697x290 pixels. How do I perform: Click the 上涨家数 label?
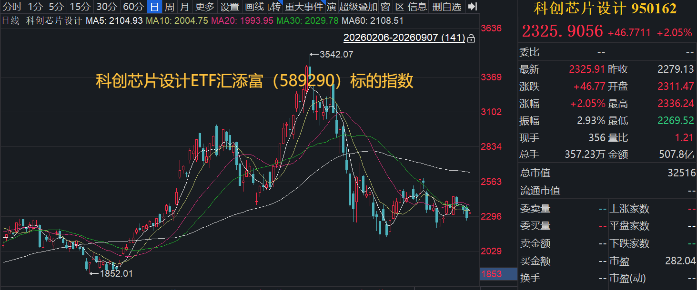point(629,209)
